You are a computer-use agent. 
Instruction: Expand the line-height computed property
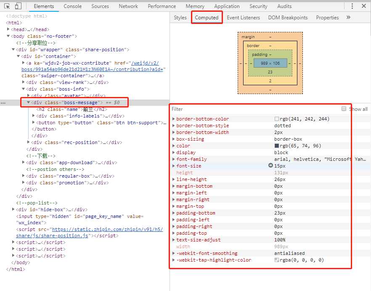[x=173, y=179]
